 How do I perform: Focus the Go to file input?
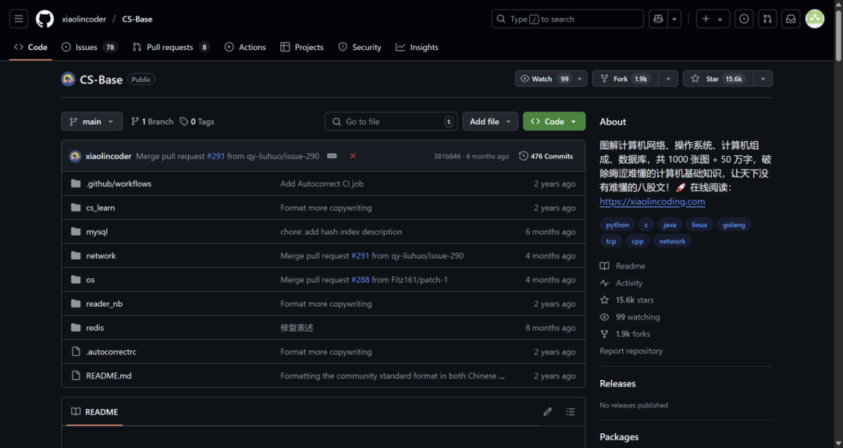click(x=391, y=122)
